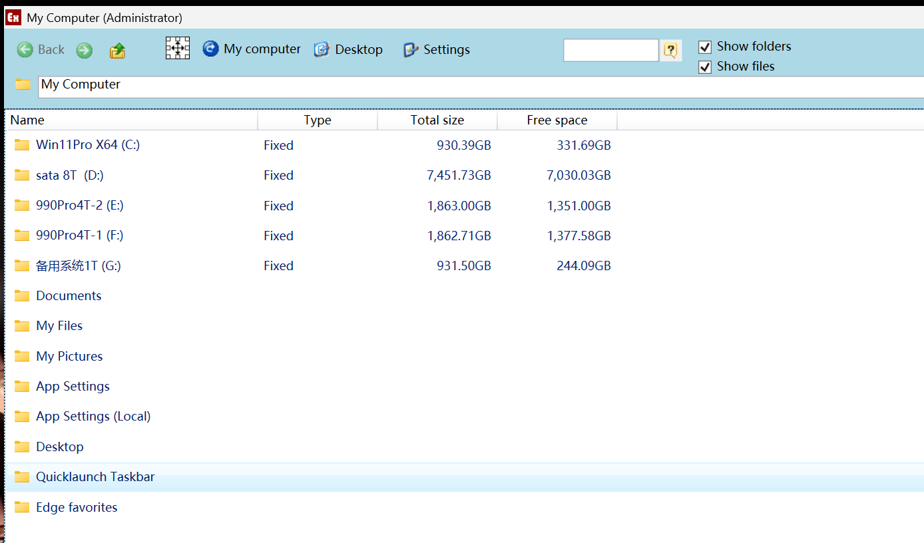Uncheck the Show files checkbox
The width and height of the screenshot is (924, 543).
coord(704,67)
